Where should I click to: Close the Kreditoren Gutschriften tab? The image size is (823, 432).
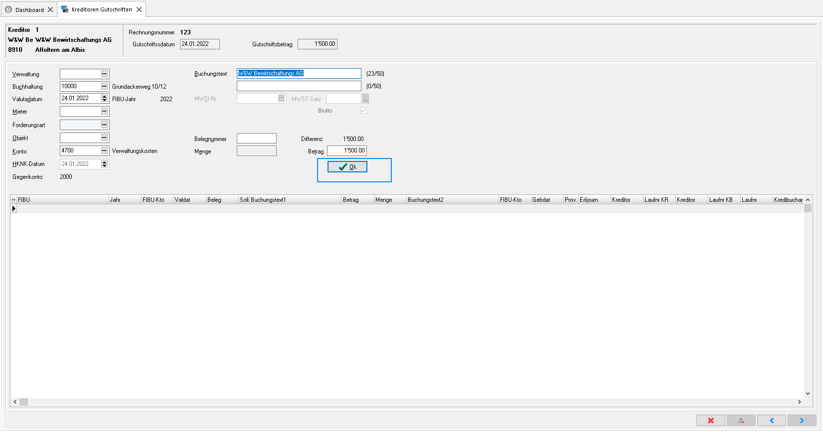pyautogui.click(x=139, y=9)
